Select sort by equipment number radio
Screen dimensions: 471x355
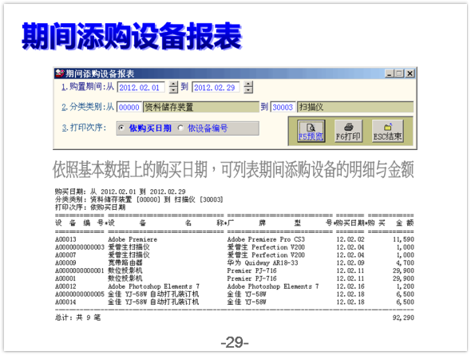tap(180, 128)
